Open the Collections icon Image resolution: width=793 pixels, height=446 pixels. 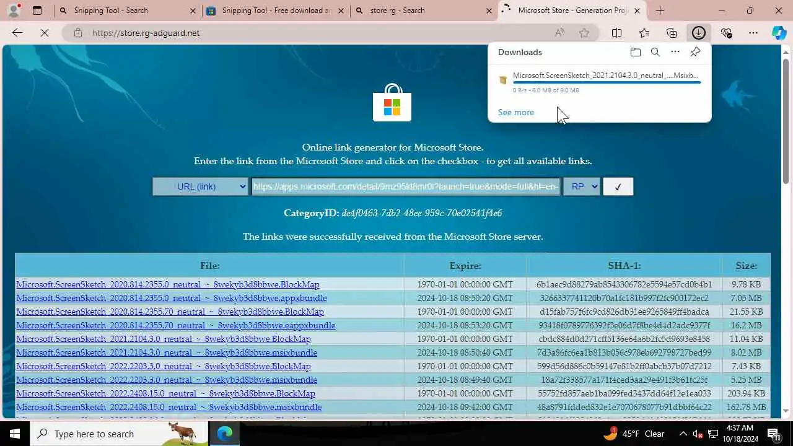point(672,33)
